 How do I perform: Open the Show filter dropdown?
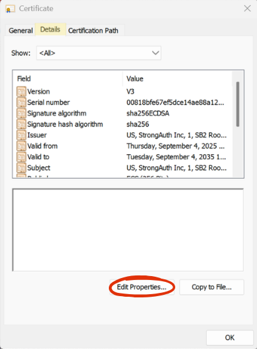pos(99,53)
